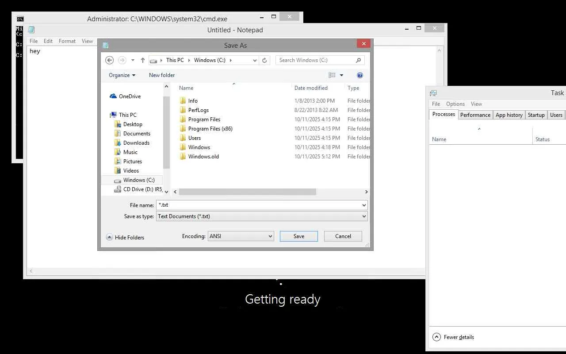Switch to Task Manager App history tab
Viewport: 566px width, 354px height.
coord(509,115)
